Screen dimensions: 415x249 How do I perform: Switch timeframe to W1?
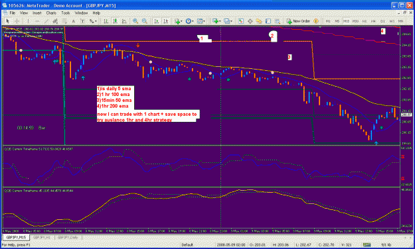coord(392,21)
